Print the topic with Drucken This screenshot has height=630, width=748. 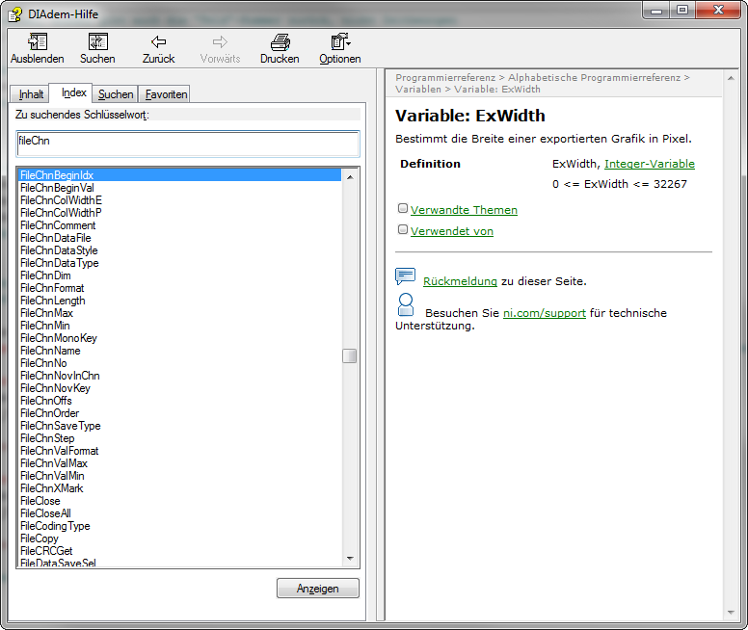(280, 42)
